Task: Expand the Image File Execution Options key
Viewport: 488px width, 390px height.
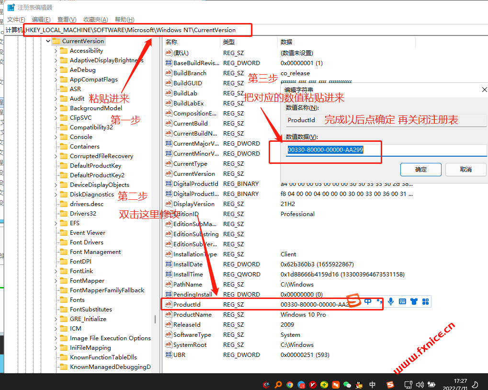Action: (x=56, y=338)
